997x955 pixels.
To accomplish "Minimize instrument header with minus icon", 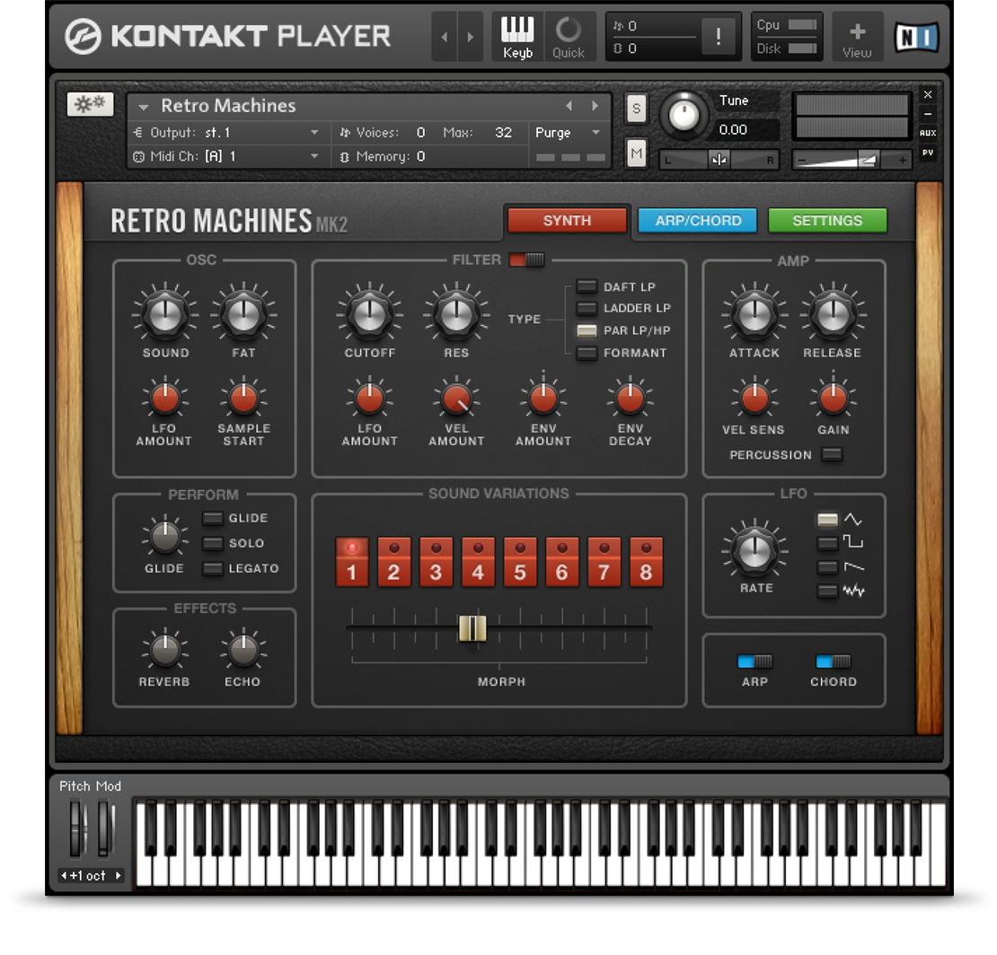I will pyautogui.click(x=928, y=114).
